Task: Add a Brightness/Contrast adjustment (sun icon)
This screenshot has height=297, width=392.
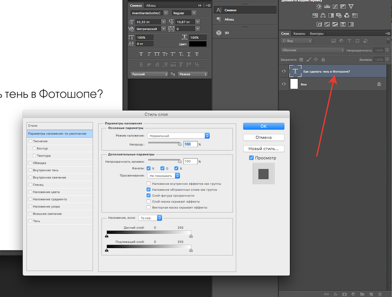Action: click(319, 7)
